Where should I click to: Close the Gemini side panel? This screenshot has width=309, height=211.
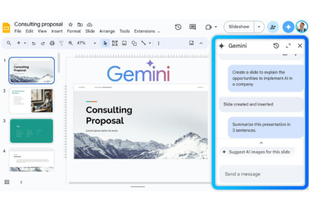[x=300, y=46]
